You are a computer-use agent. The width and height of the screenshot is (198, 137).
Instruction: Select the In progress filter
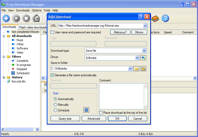(23, 65)
